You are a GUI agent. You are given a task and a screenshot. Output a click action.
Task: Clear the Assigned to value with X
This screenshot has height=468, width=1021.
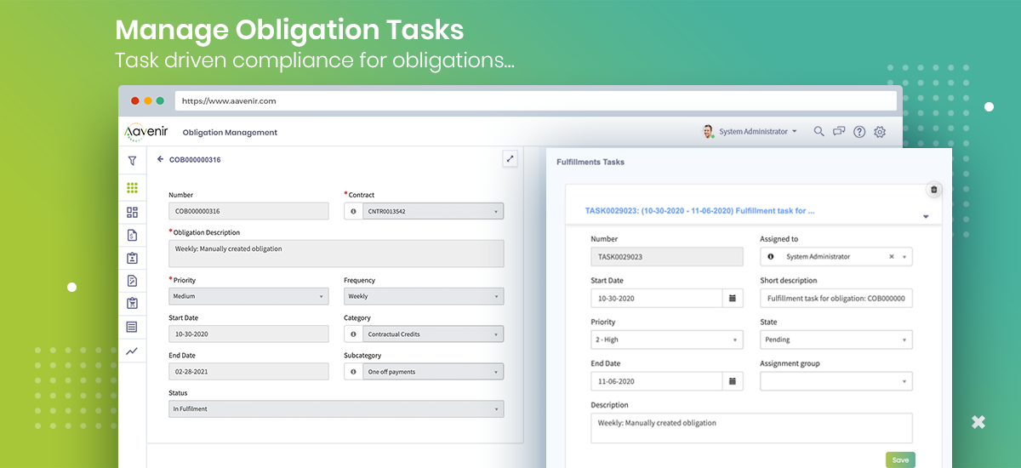coord(892,256)
